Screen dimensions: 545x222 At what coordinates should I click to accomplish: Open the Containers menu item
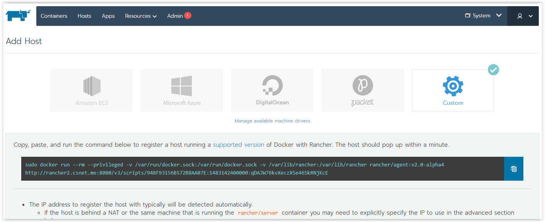tap(54, 16)
